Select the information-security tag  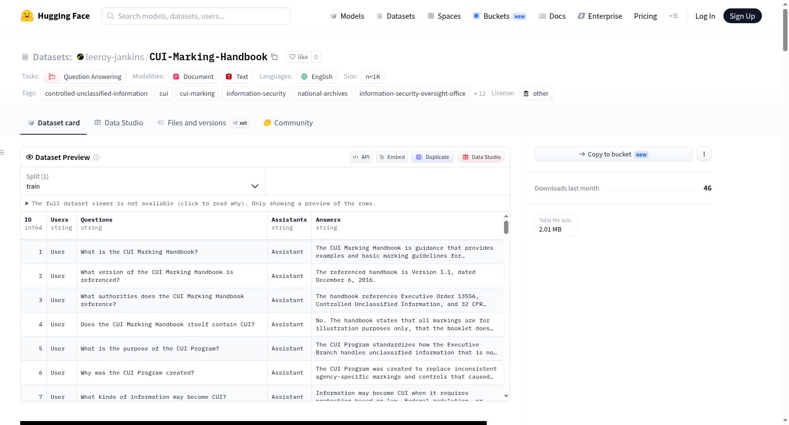(x=256, y=93)
